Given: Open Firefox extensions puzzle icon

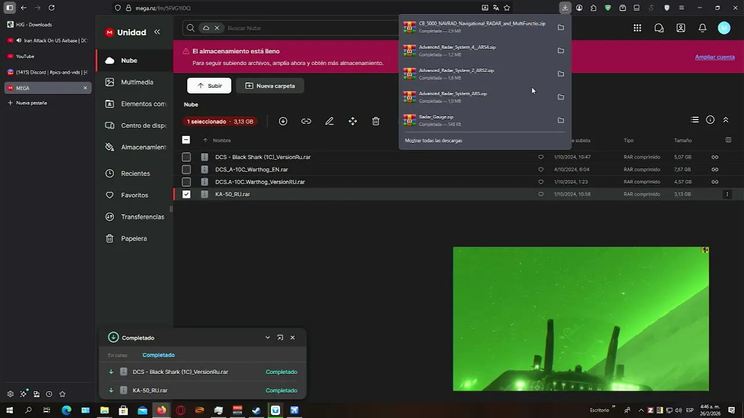Looking at the screenshot, I should [x=593, y=8].
